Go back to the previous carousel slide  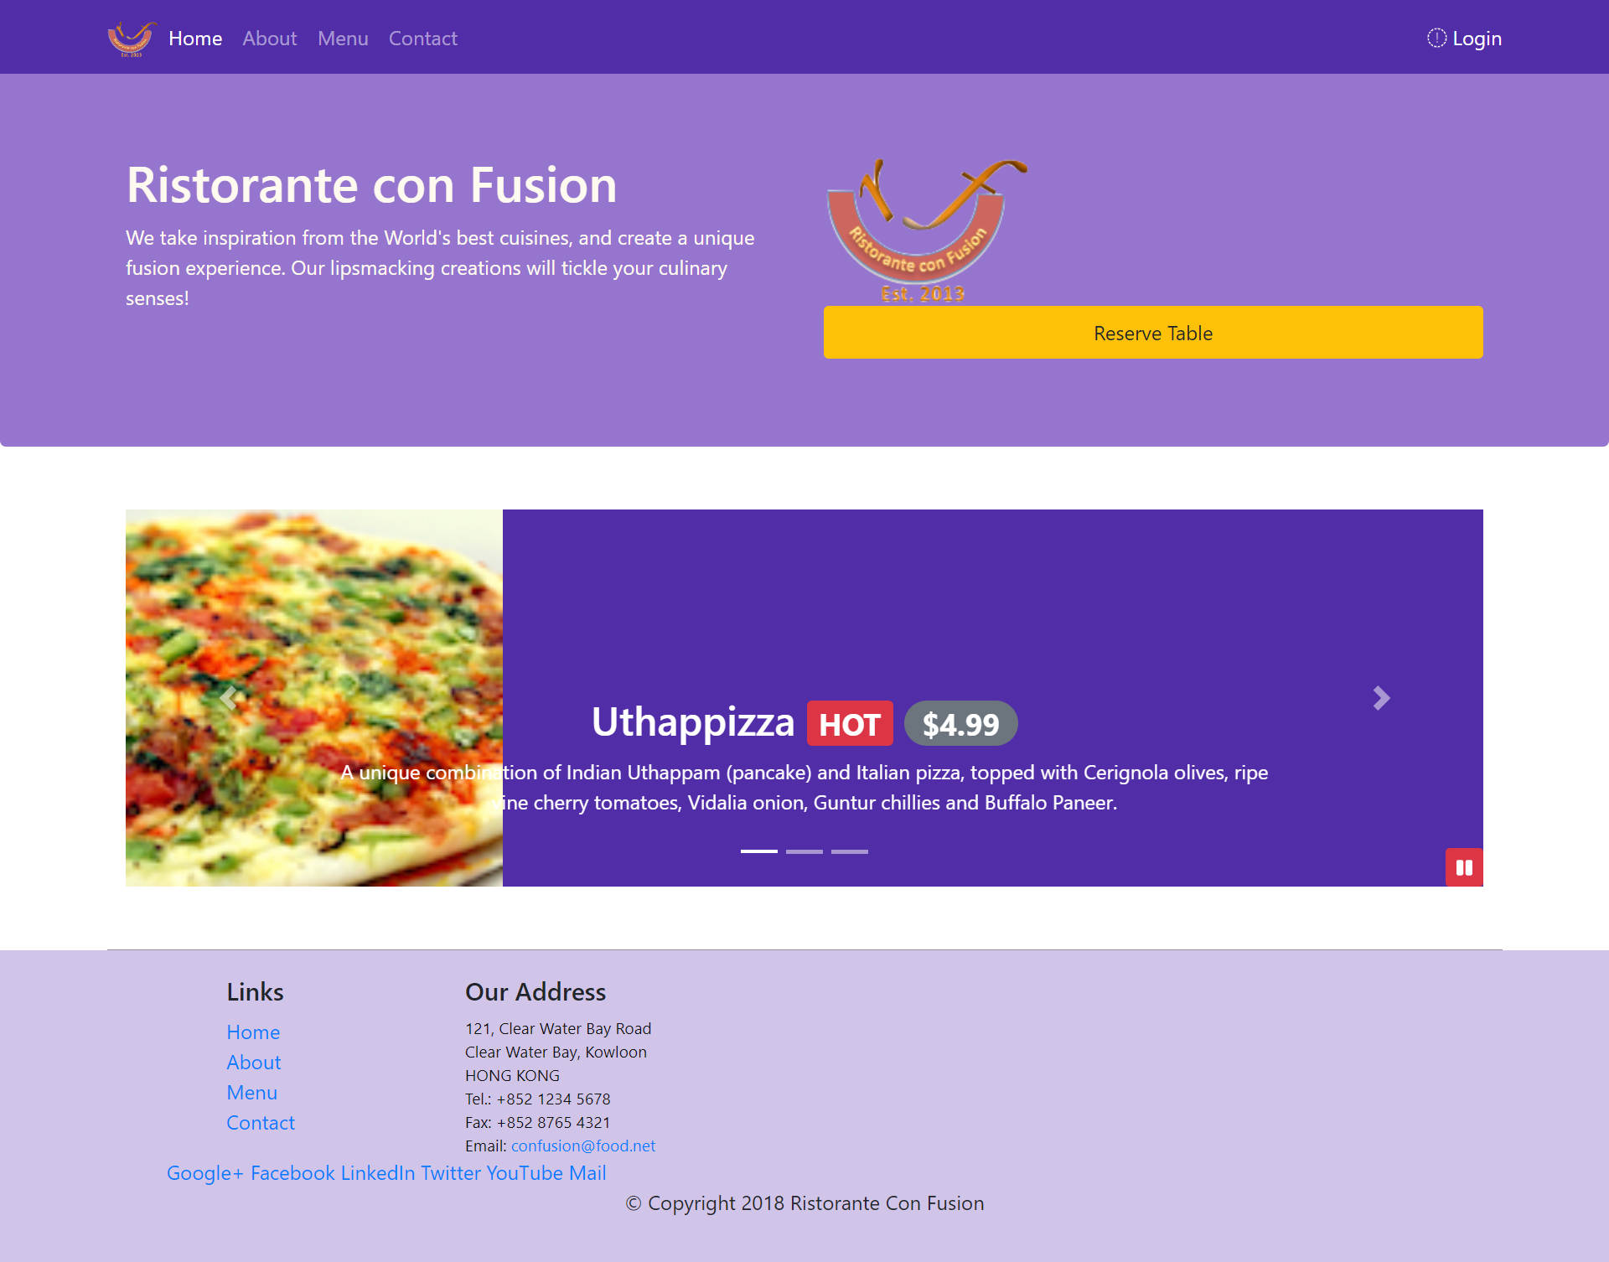tap(227, 697)
